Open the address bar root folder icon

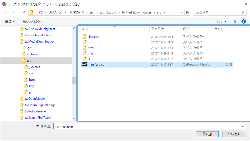pos(31,12)
